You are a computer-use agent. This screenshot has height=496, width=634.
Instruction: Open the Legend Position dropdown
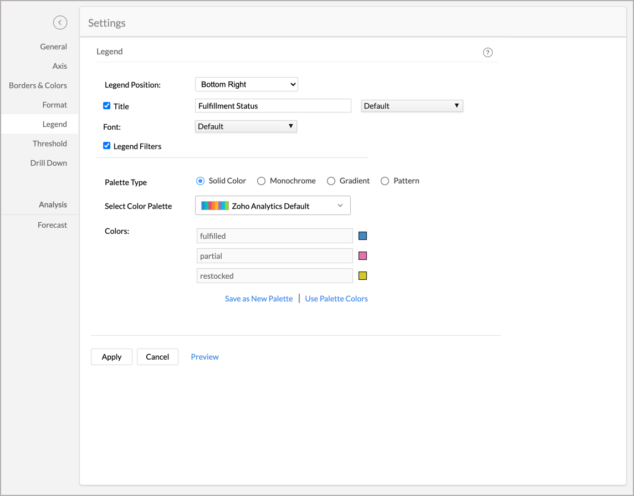(x=246, y=84)
